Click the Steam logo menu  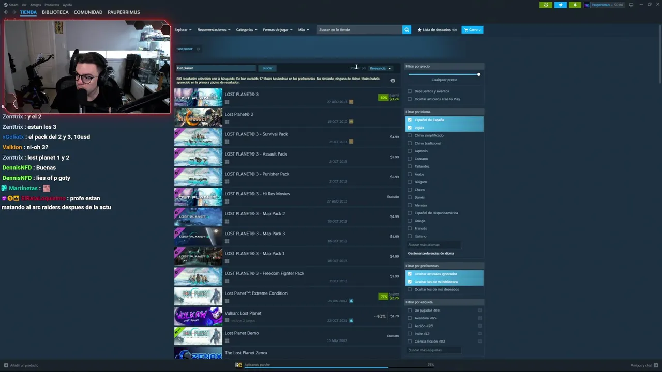[5, 5]
